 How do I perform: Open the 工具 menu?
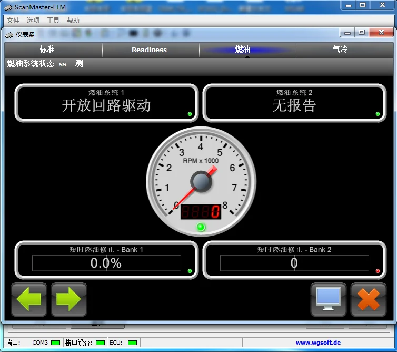point(53,20)
